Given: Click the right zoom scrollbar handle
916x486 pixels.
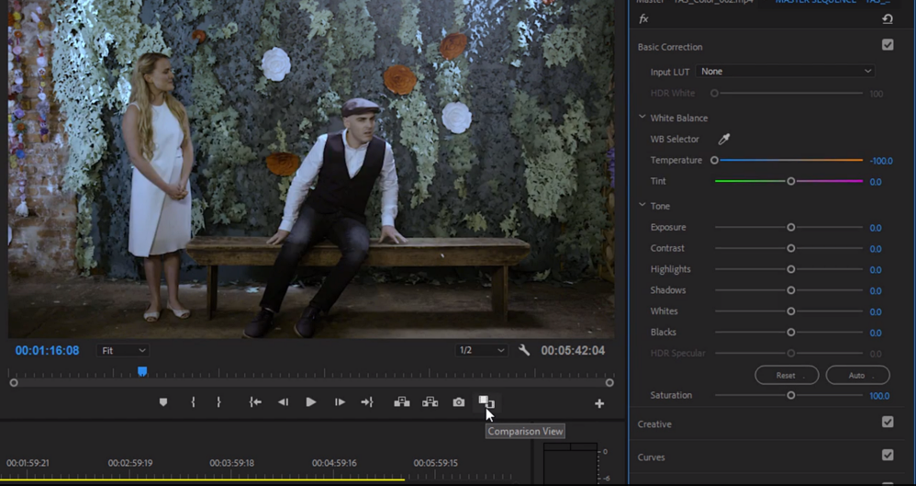Looking at the screenshot, I should tap(609, 382).
